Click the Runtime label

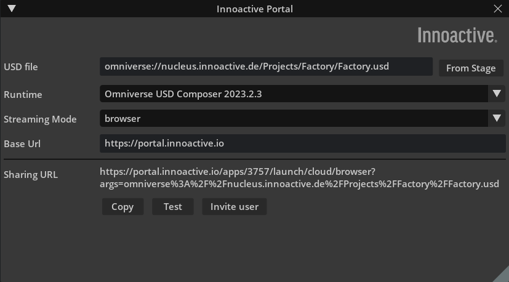[23, 95]
